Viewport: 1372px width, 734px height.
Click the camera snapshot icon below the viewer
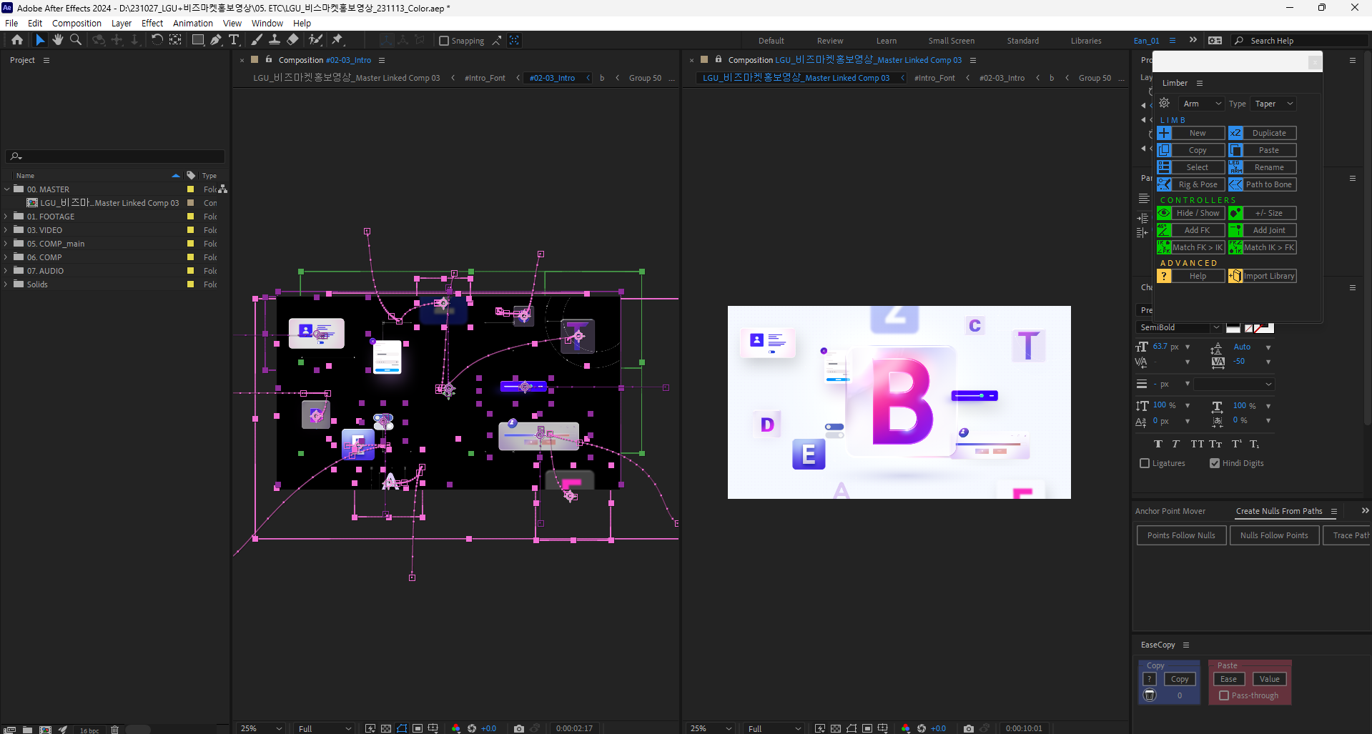click(518, 728)
